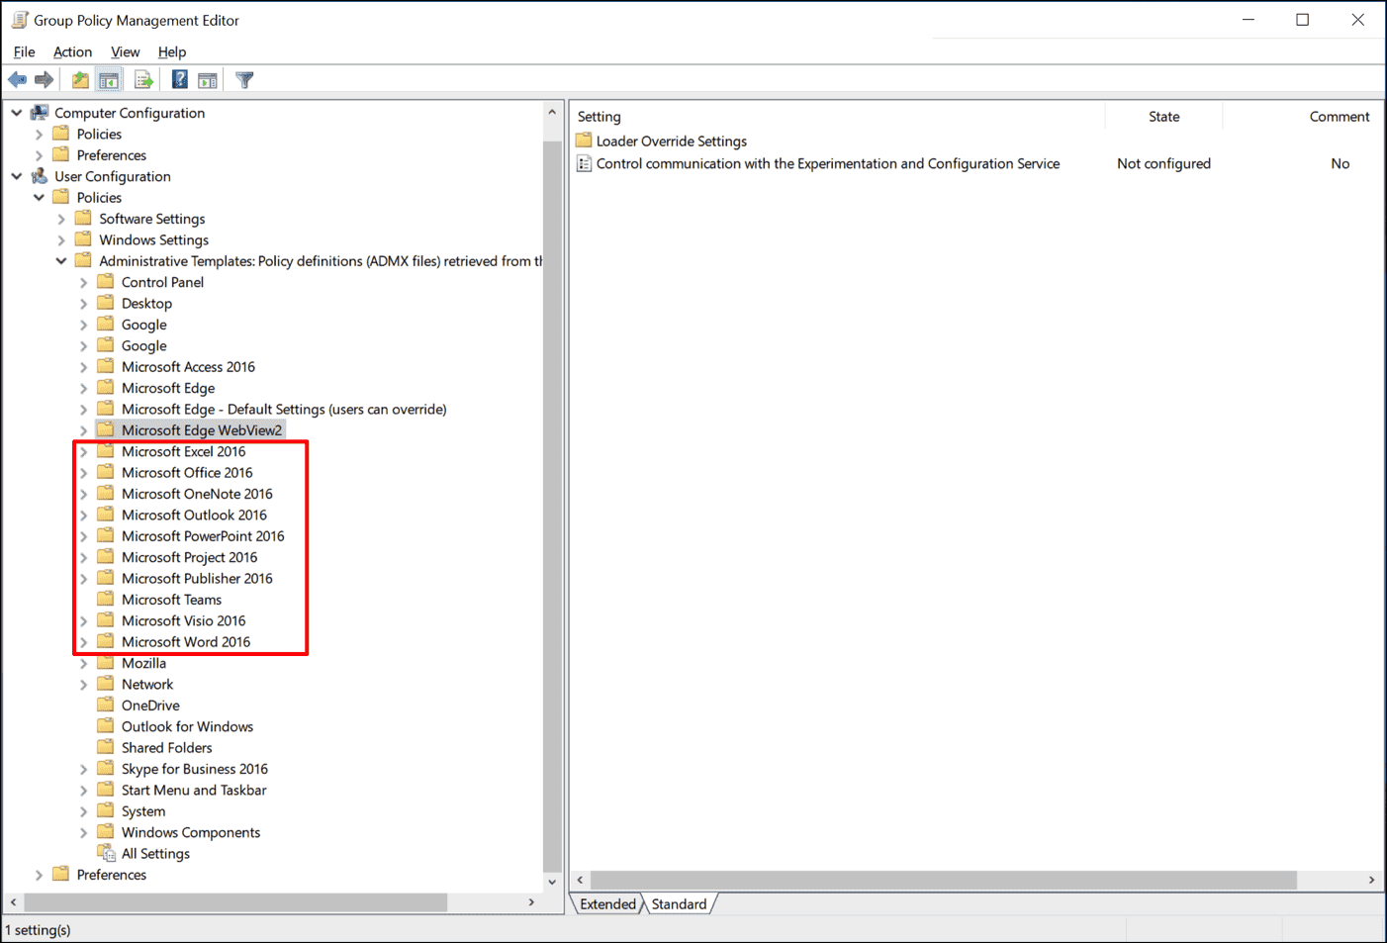Select the All Settings icon

click(107, 853)
